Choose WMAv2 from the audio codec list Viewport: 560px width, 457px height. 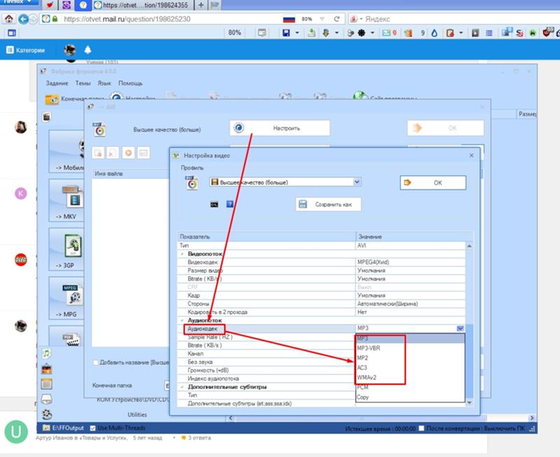coord(410,377)
